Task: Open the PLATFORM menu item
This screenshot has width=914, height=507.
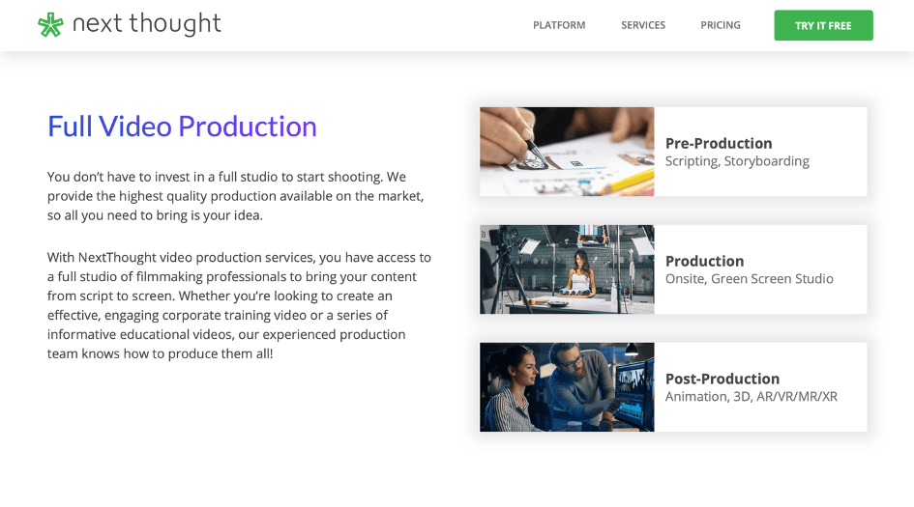Action: point(559,25)
